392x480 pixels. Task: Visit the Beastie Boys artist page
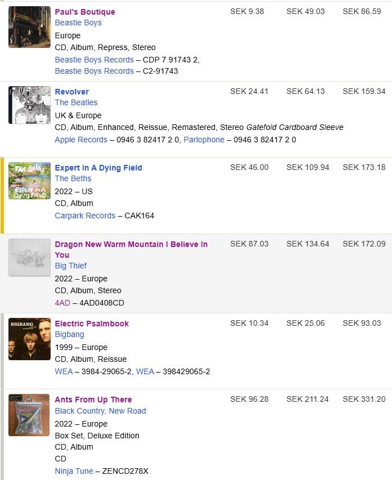[78, 23]
